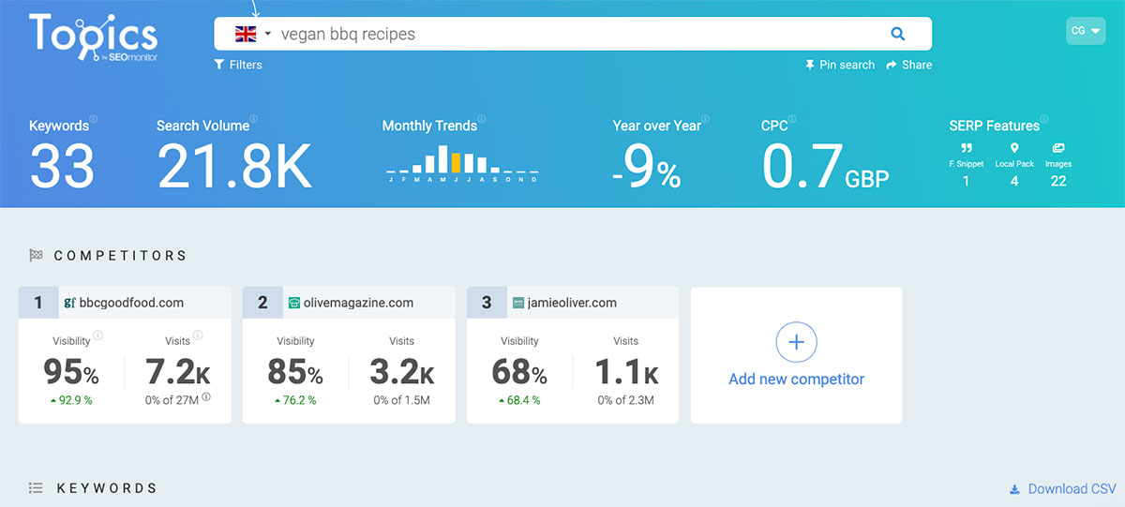Open the Filters option
The width and height of the screenshot is (1125, 507).
pos(238,65)
